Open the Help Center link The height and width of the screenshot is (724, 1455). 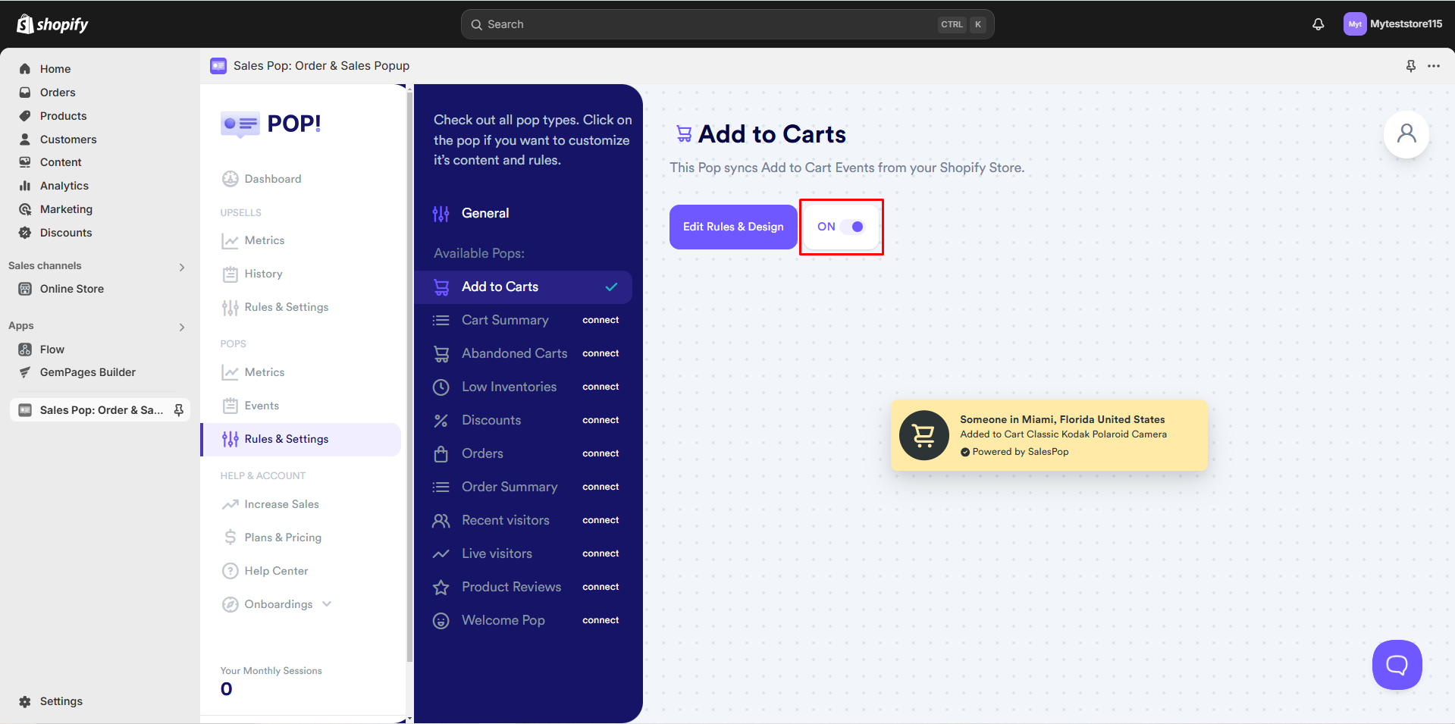[276, 571]
